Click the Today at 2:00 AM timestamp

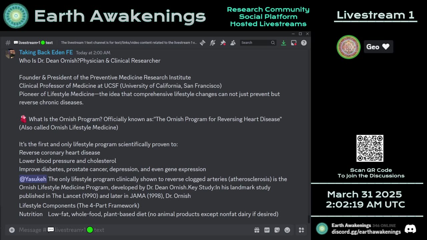tap(93, 53)
